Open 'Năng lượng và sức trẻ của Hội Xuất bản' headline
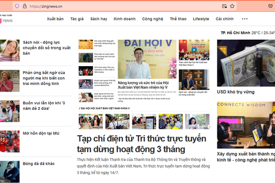The width and height of the screenshot is (275, 183). tap(143, 85)
